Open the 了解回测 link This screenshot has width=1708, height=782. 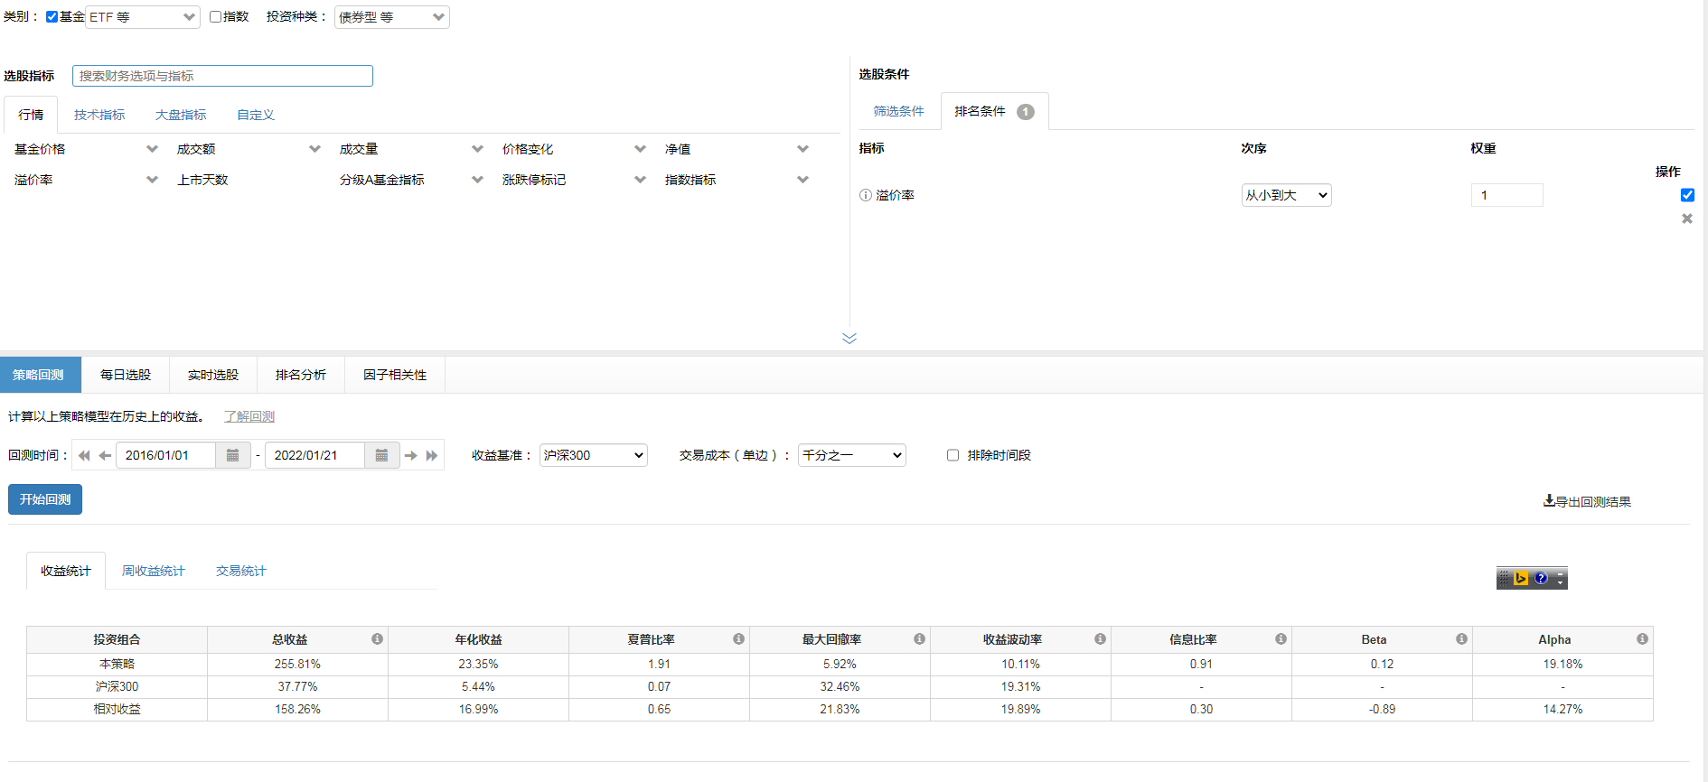249,416
